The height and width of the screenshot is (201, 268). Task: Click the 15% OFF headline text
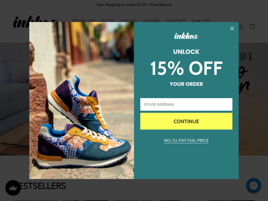[186, 68]
